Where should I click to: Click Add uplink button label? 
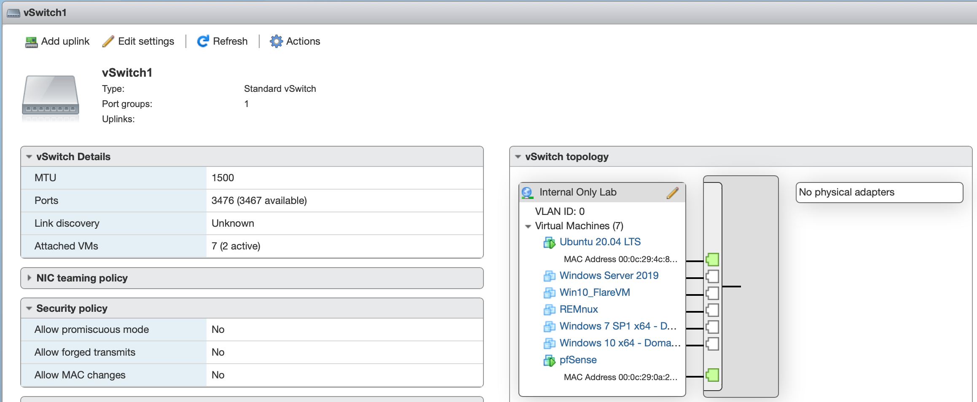(x=65, y=41)
